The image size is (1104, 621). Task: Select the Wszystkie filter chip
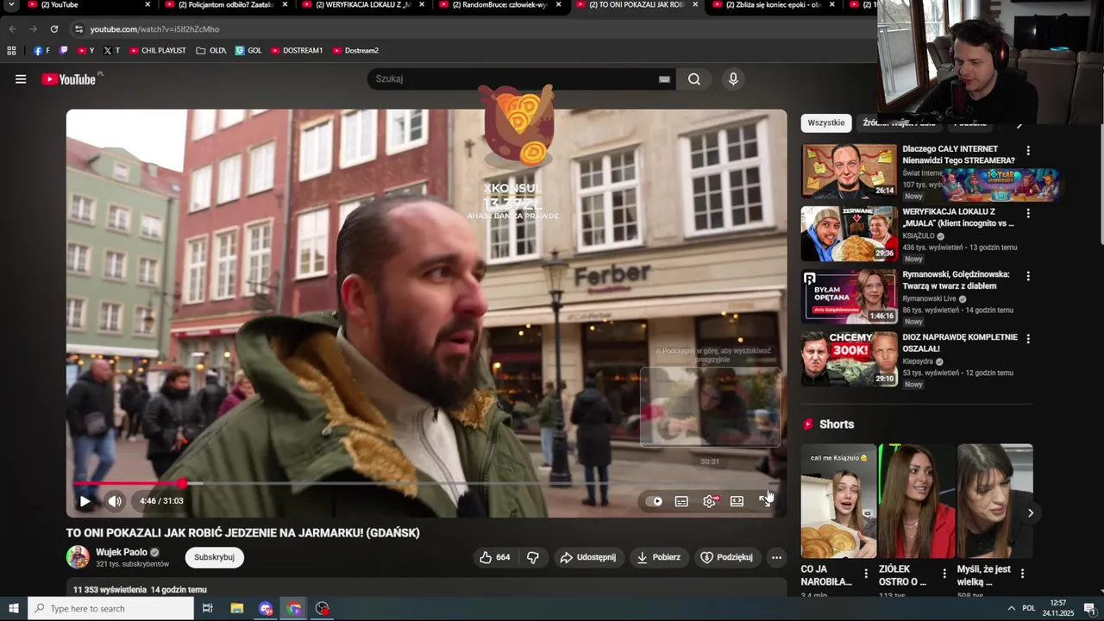pyautogui.click(x=826, y=122)
